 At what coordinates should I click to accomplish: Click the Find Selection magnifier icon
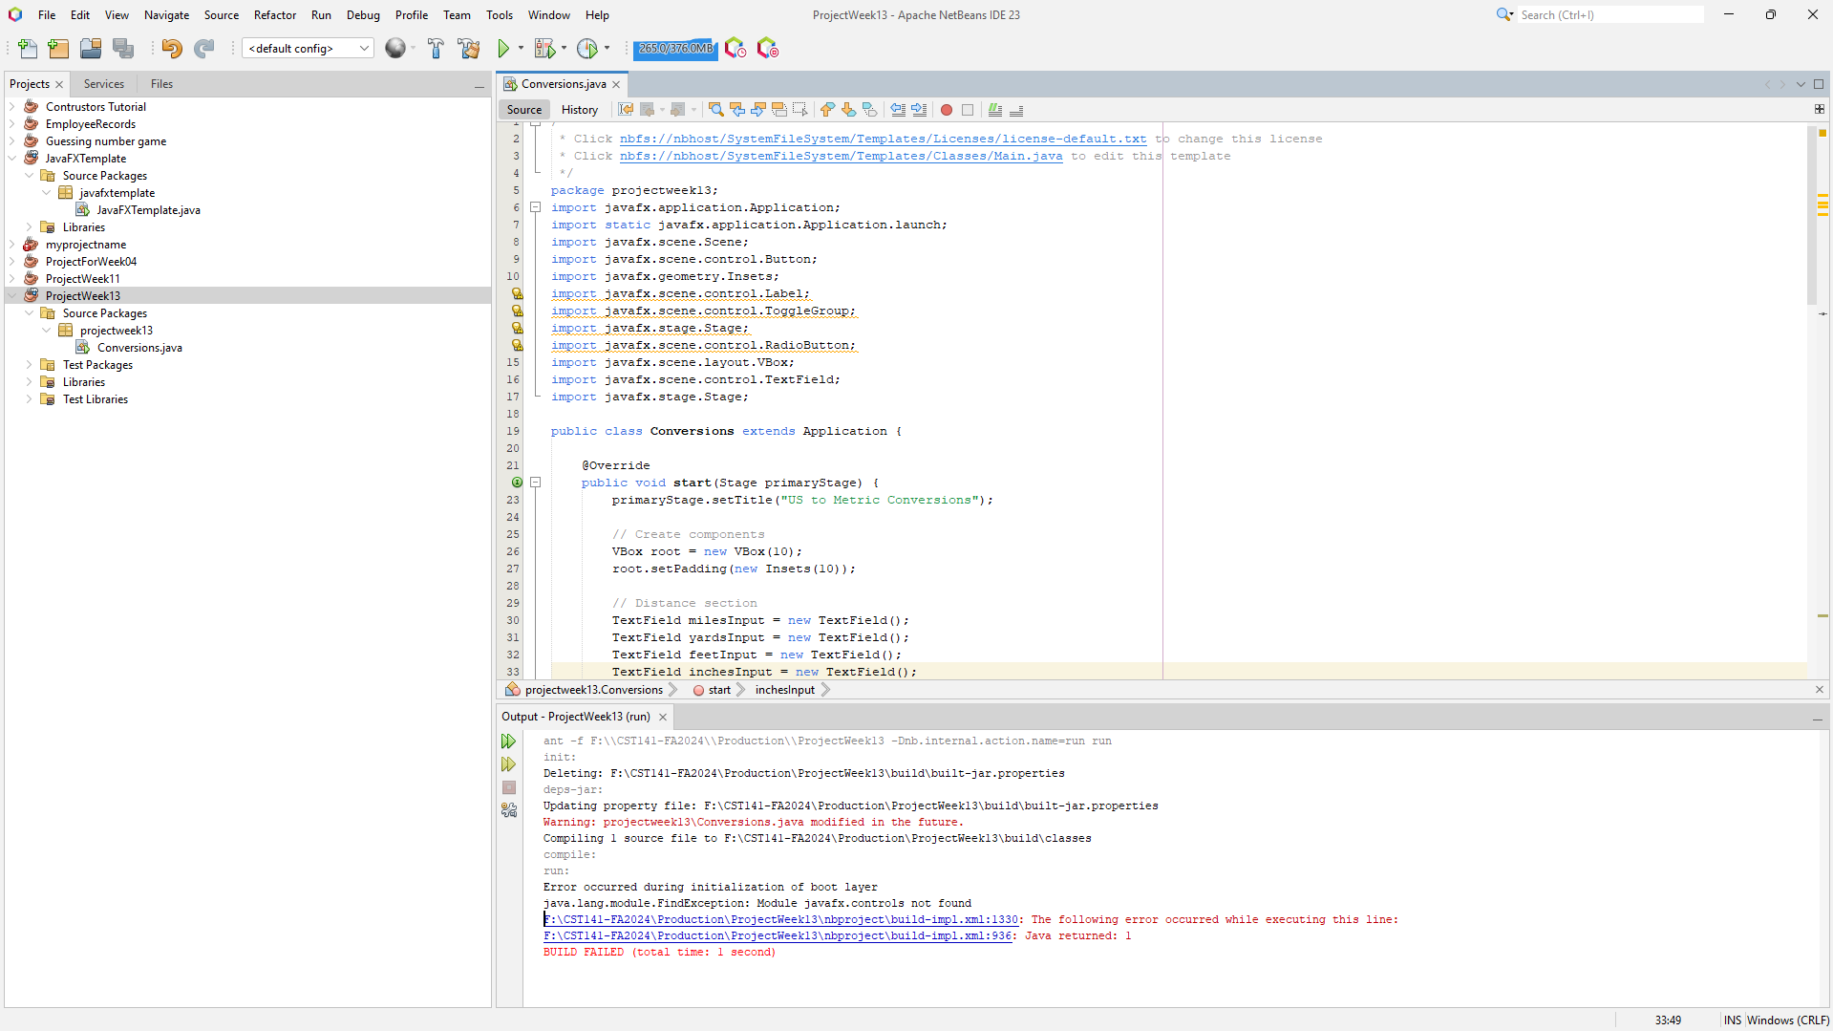tap(715, 110)
